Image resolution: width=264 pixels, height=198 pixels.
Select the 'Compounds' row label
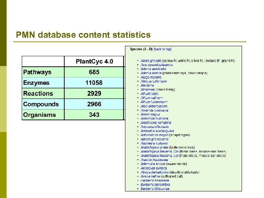[x=41, y=104]
